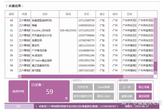Click the vertical scrollbar thumb
166x110 pixels.
tap(155, 67)
